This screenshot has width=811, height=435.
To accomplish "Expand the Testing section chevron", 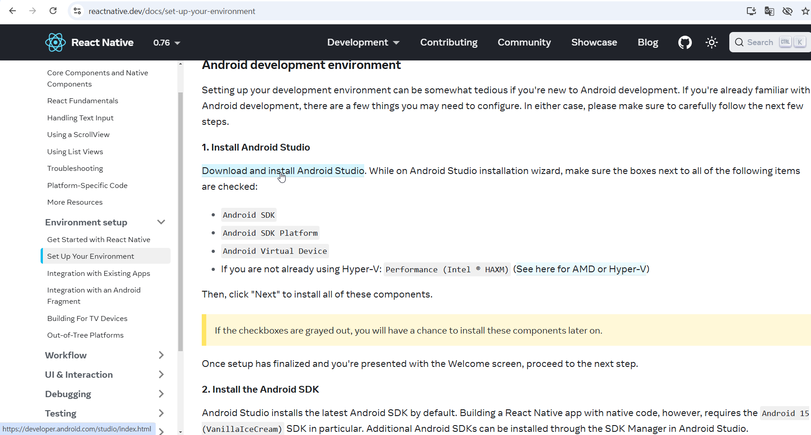I will click(x=161, y=413).
